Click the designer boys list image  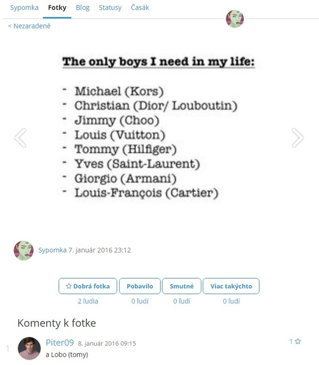[x=159, y=128]
